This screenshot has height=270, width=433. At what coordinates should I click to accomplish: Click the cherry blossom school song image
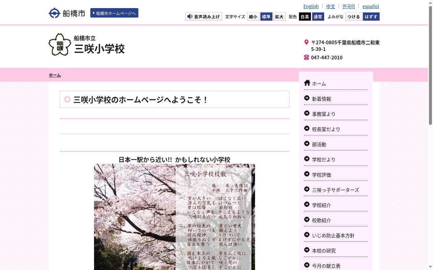point(175,217)
